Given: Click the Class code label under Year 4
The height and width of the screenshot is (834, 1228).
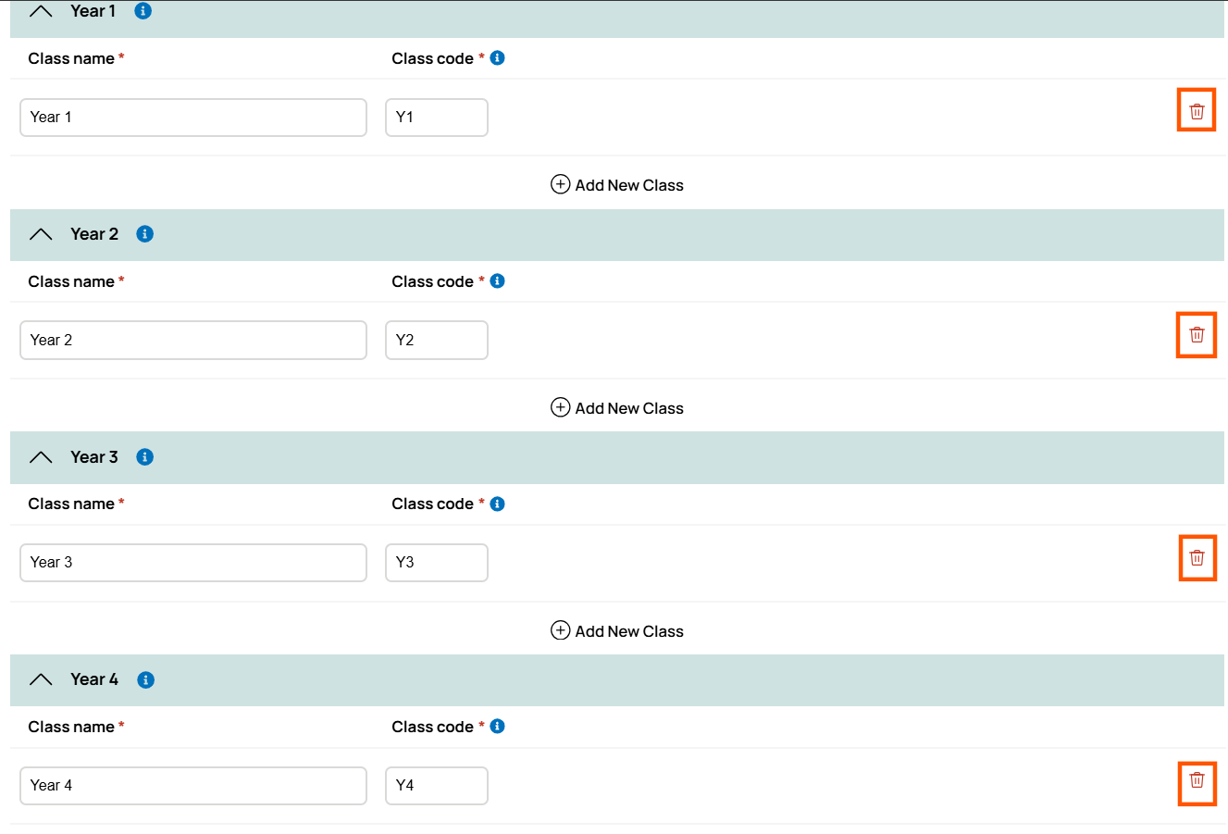Looking at the screenshot, I should click(x=432, y=727).
